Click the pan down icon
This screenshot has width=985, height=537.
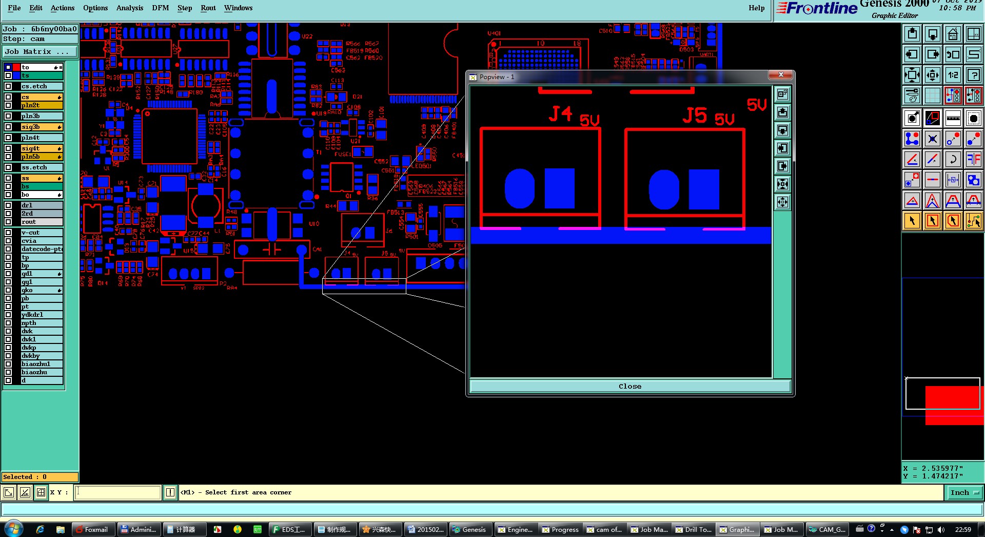(933, 34)
